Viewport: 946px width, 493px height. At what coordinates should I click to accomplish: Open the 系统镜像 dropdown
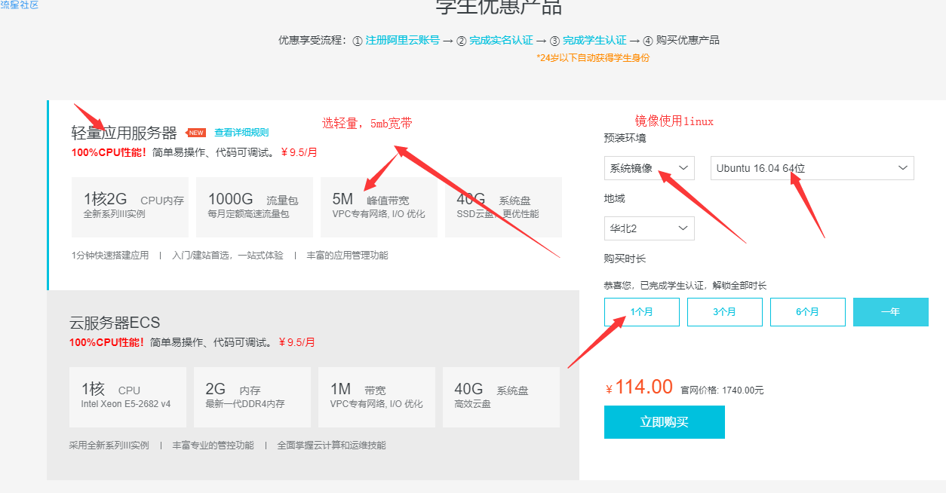650,168
